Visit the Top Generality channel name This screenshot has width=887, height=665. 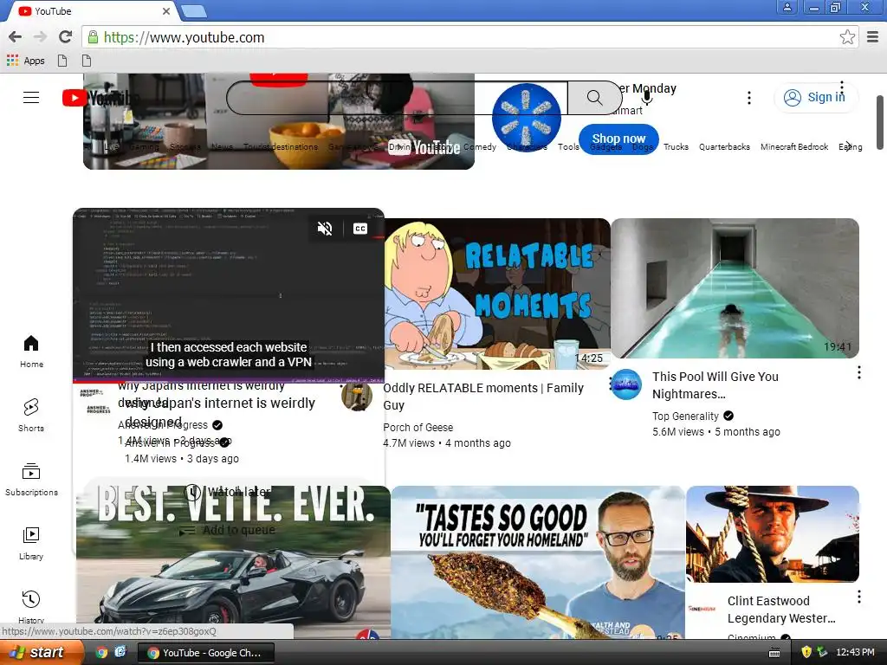[x=685, y=416]
